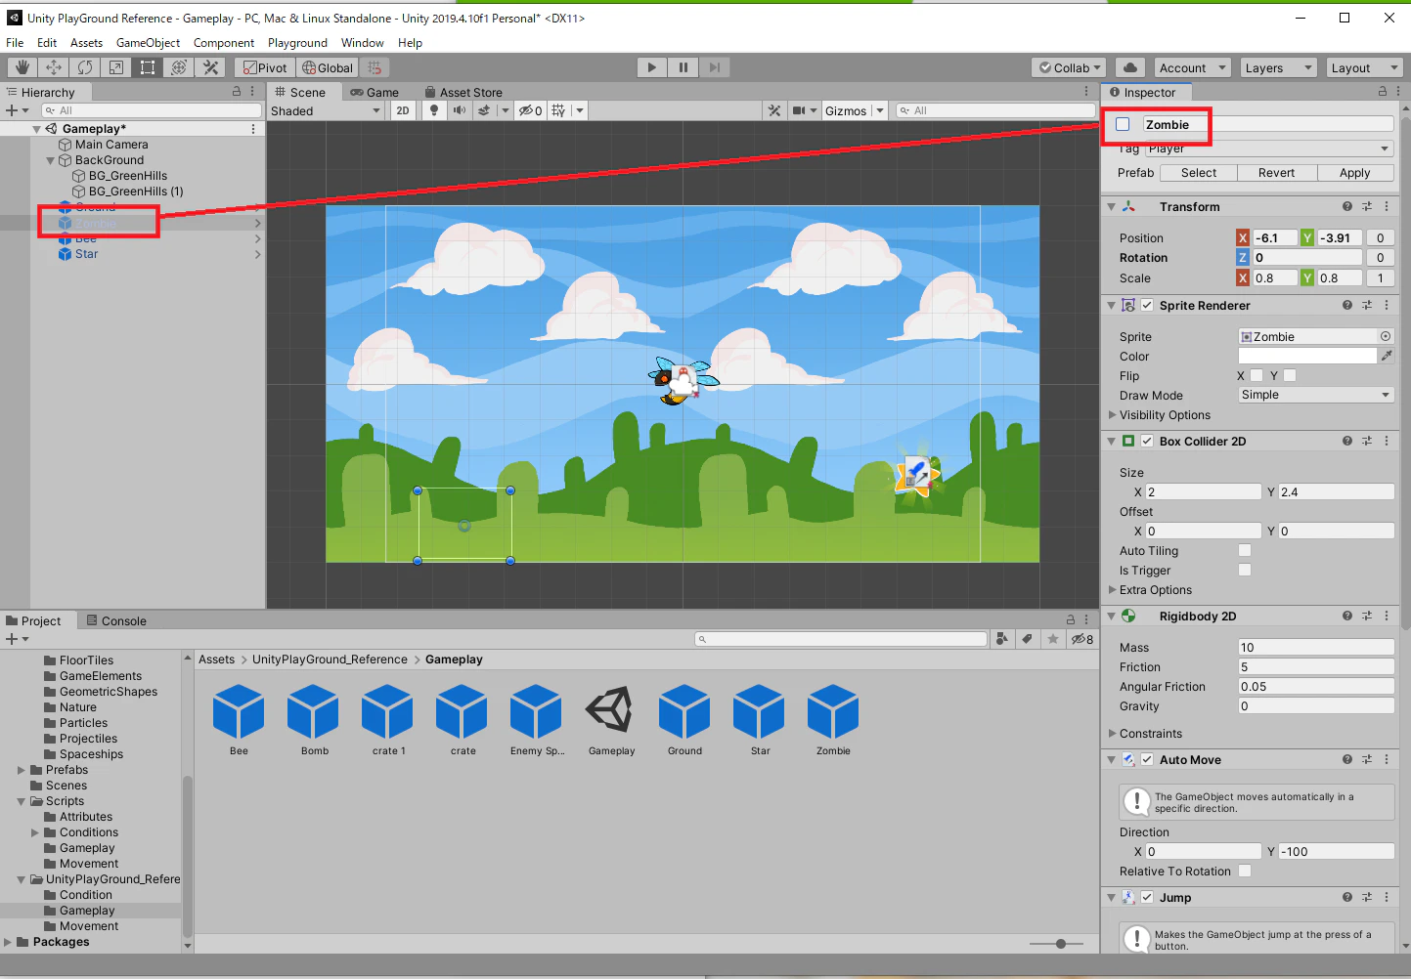Click the Global handle rotation button
Viewport: 1411px width, 979px height.
[x=328, y=67]
